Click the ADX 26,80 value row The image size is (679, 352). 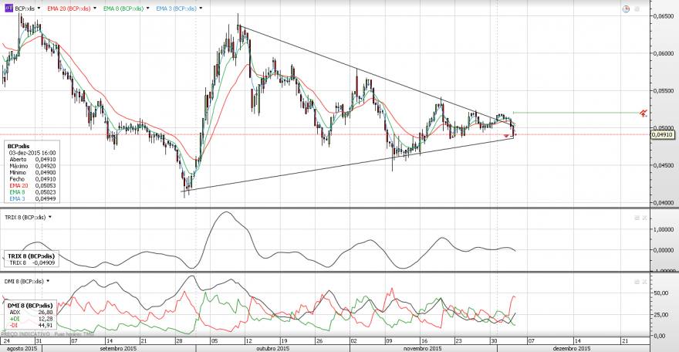(31, 312)
